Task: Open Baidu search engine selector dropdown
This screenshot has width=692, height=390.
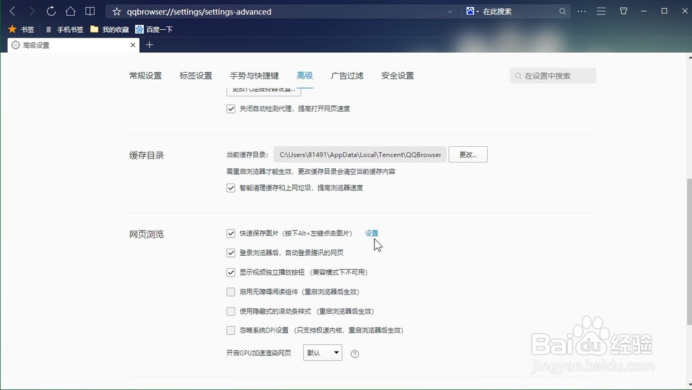Action: pos(473,12)
